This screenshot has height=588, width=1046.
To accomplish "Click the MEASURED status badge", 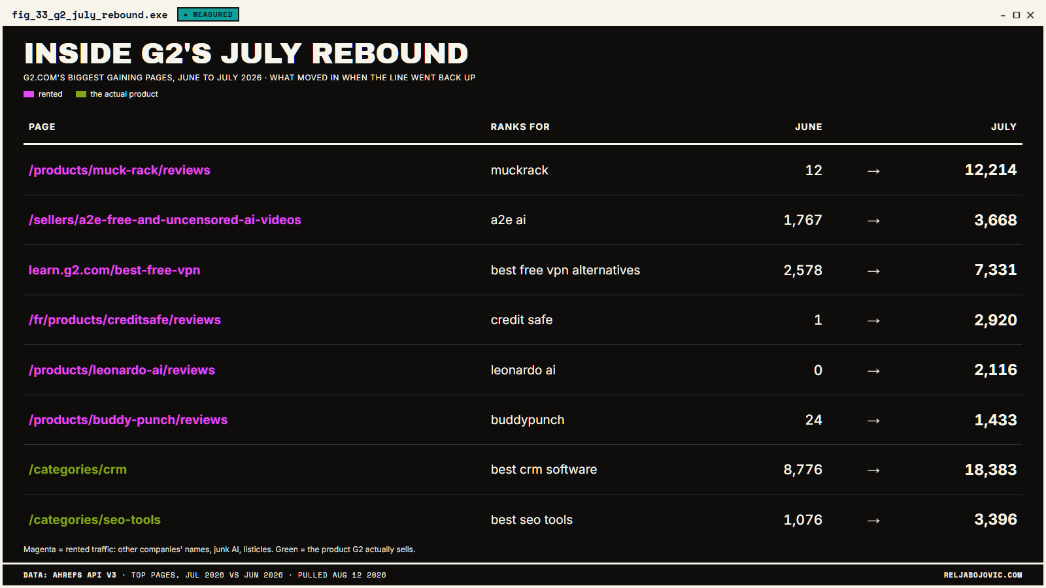I will (x=208, y=14).
